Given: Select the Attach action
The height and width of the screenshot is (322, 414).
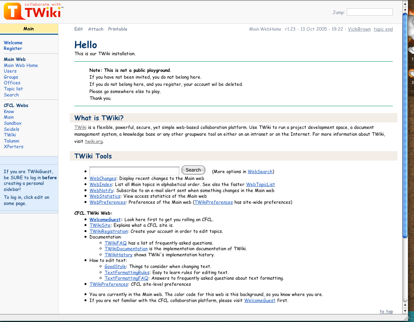Looking at the screenshot, I should coord(95,29).
